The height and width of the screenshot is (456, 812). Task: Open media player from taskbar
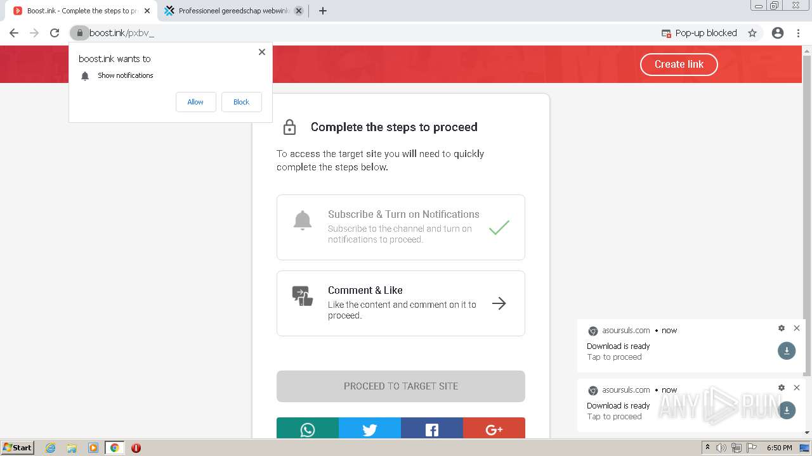93,448
